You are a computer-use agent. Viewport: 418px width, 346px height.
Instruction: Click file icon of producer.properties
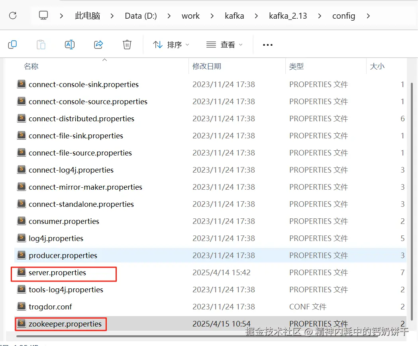(x=22, y=255)
